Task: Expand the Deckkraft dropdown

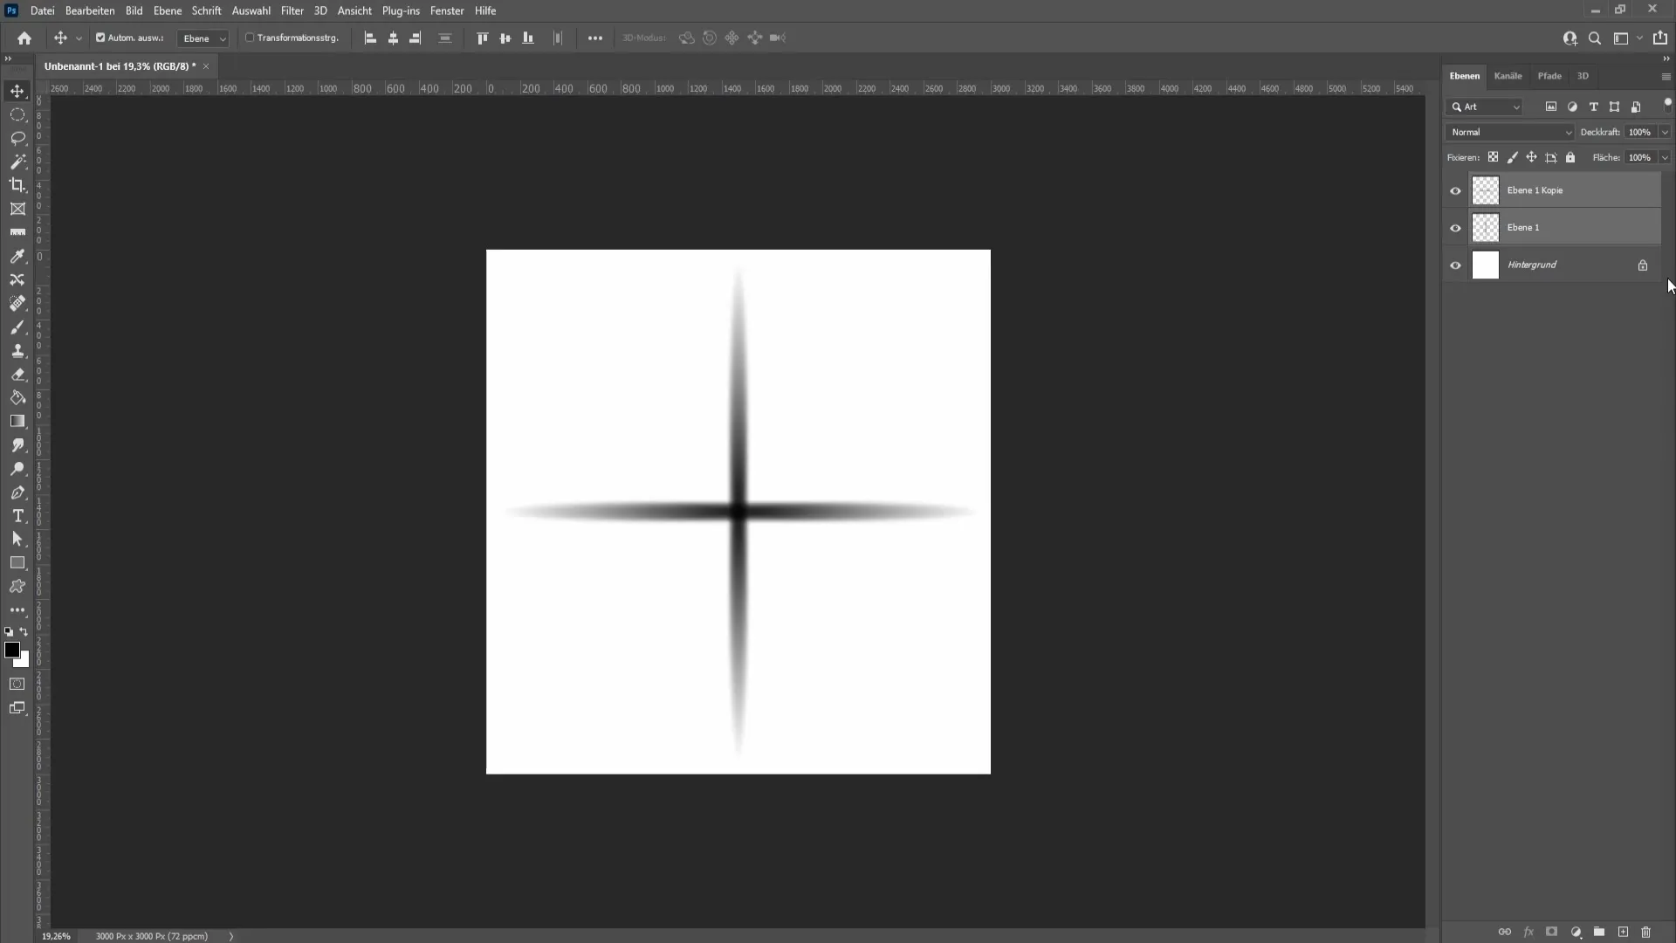Action: (x=1666, y=131)
